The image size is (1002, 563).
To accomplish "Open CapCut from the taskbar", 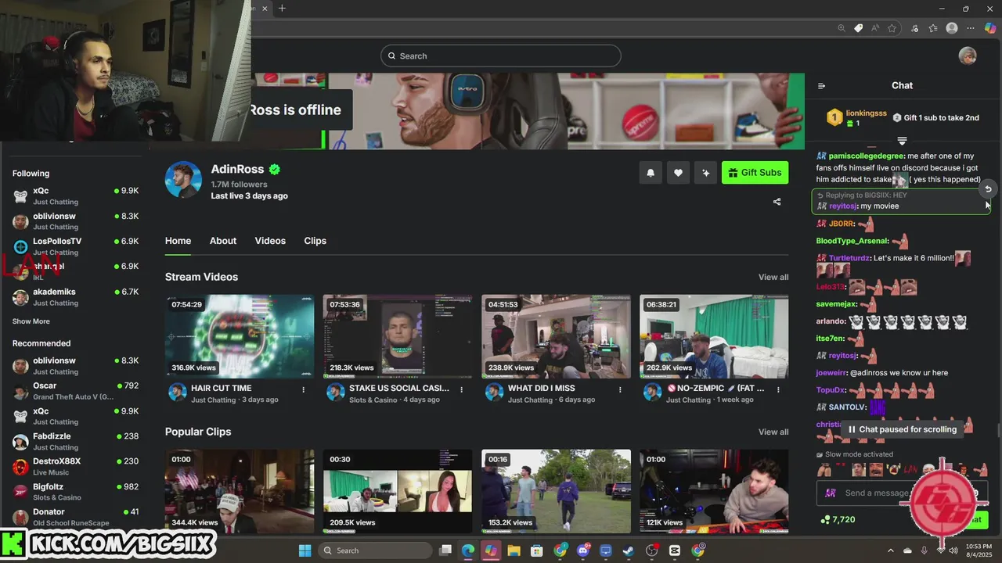I will point(675,550).
